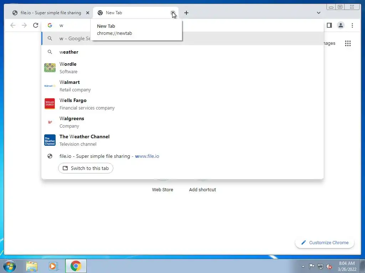Choose the Wordle suggestion
365x273 pixels.
182,68
